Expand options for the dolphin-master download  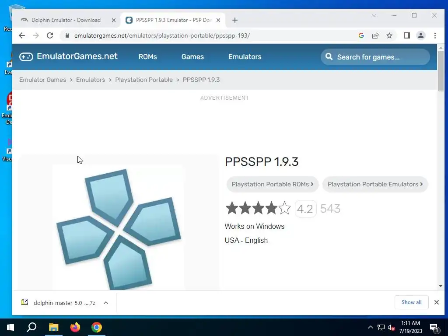coord(106,303)
